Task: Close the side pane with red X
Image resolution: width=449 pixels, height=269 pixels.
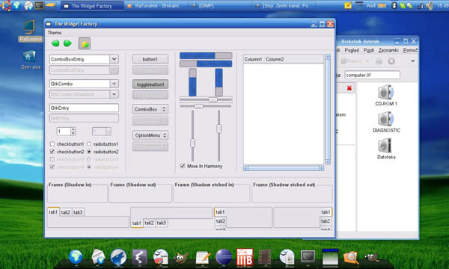Action: (349, 88)
